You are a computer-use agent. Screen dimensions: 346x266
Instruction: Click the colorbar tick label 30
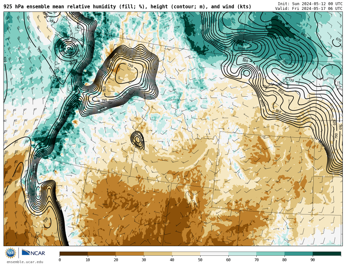pos(144,260)
